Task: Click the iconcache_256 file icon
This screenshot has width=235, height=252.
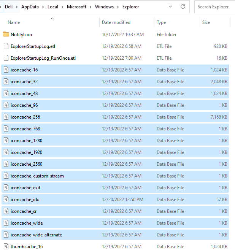Action: click(x=6, y=117)
